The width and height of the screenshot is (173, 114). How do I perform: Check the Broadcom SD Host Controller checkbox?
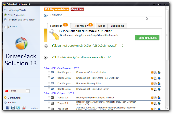pos(49,72)
